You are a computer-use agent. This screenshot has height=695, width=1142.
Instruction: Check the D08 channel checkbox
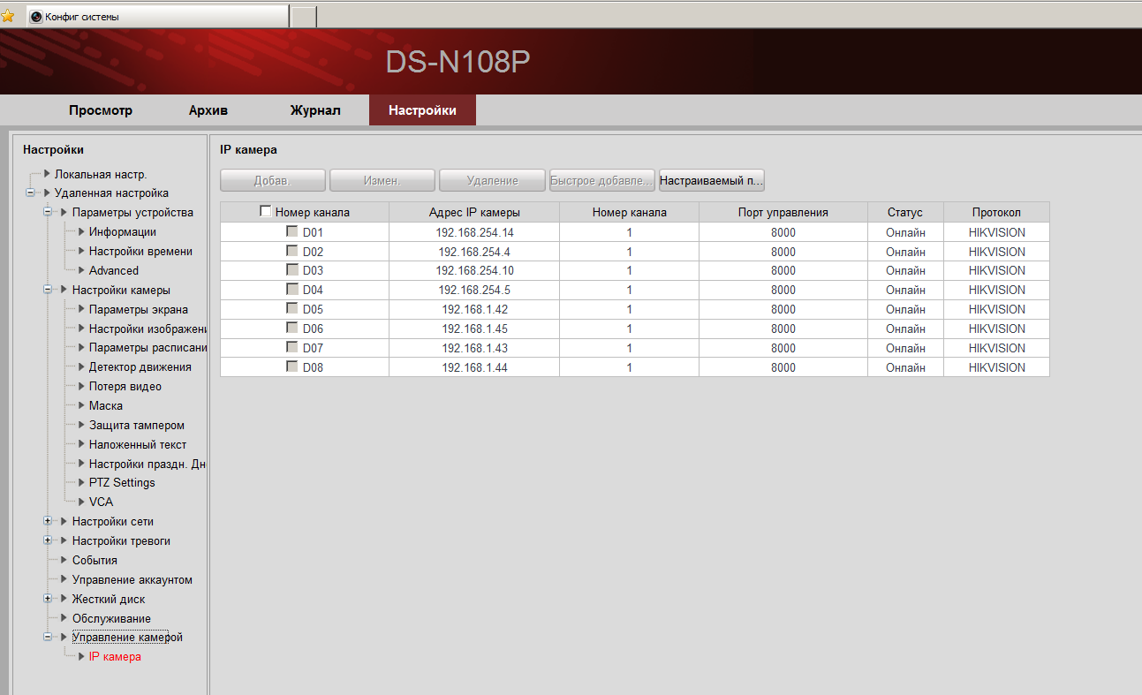291,366
